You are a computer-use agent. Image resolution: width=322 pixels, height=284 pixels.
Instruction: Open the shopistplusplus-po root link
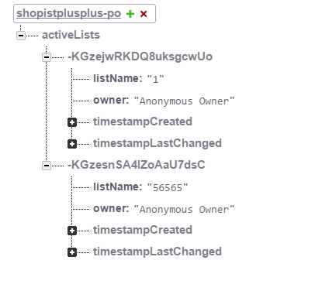[x=68, y=13]
